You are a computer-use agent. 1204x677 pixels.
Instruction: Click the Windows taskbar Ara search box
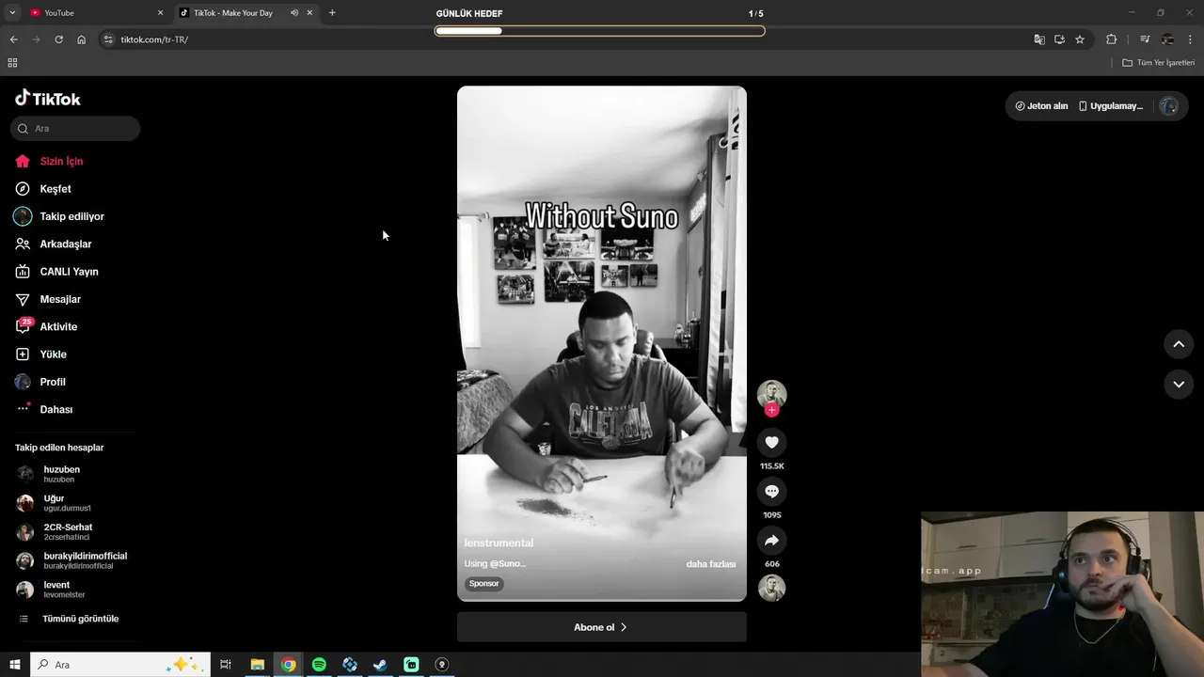pyautogui.click(x=119, y=665)
